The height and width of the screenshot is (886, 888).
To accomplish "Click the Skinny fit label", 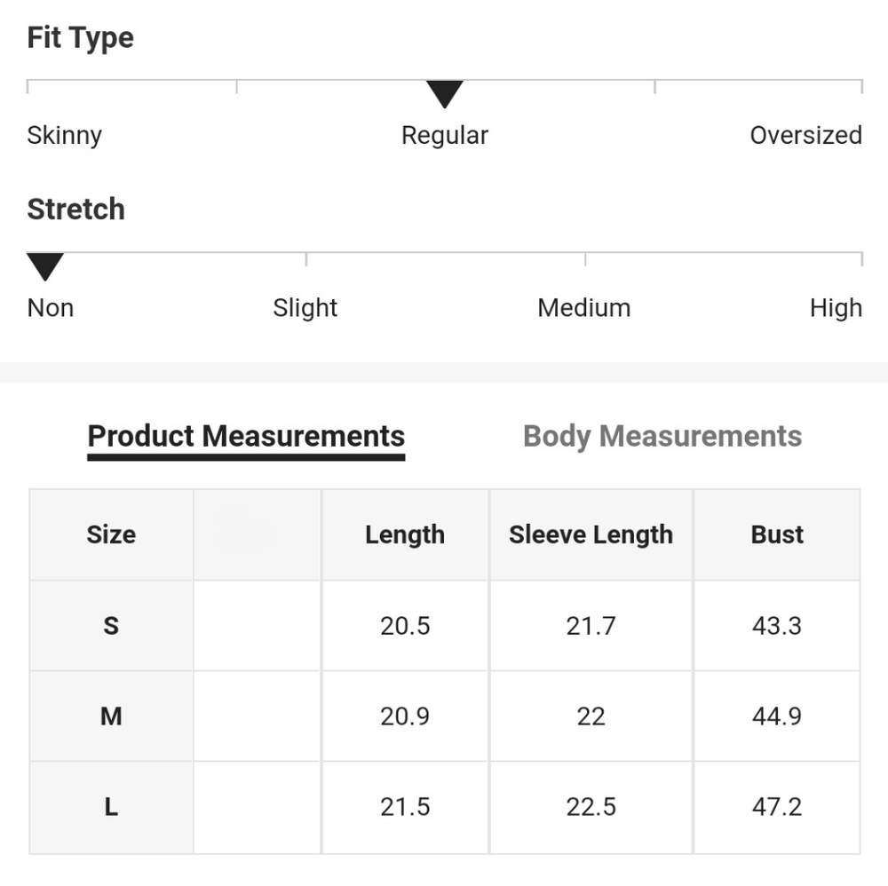I will coord(65,136).
